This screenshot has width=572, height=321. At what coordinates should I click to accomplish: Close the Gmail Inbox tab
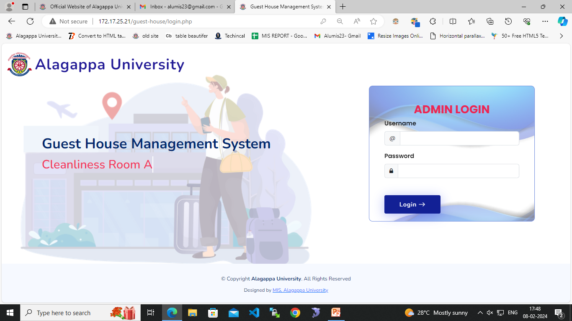click(x=229, y=7)
